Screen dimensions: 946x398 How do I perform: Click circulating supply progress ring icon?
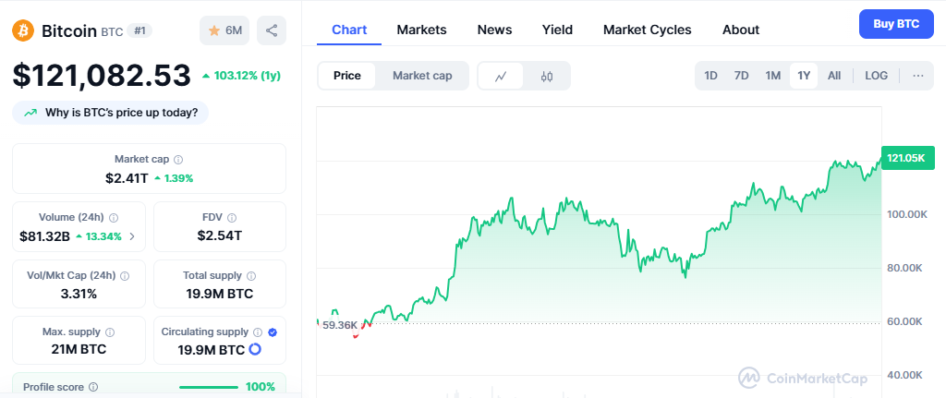tap(255, 349)
